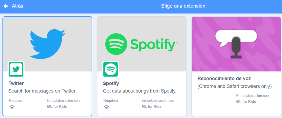Click 'ML for Kids' on the Twitter card

tap(57, 107)
